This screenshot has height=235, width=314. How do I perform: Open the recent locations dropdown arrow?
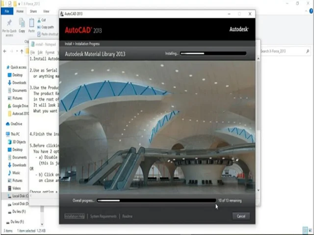tap(17, 51)
